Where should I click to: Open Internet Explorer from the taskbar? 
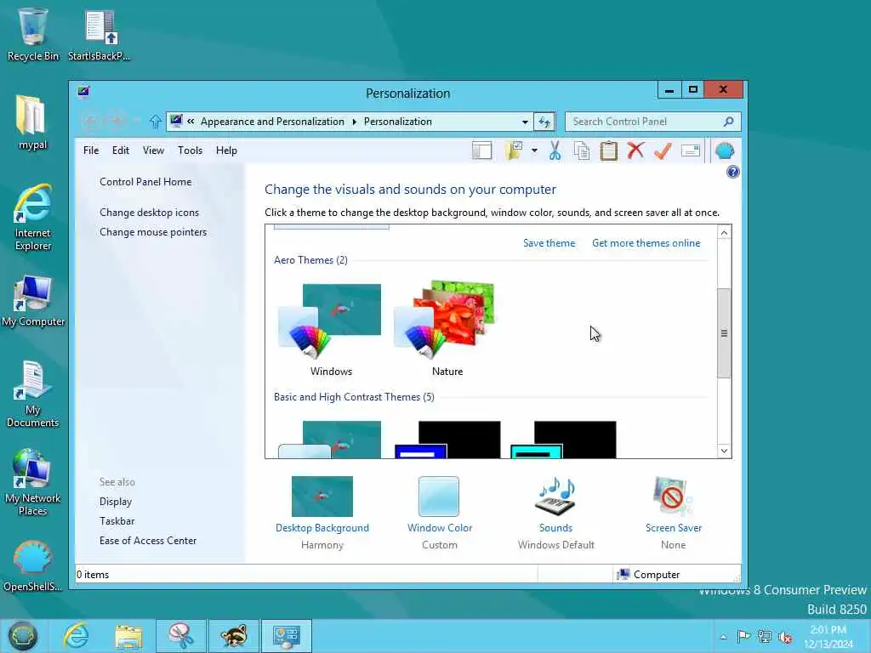[x=76, y=636]
